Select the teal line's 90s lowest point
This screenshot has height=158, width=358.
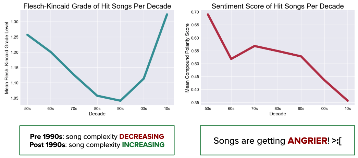120,100
